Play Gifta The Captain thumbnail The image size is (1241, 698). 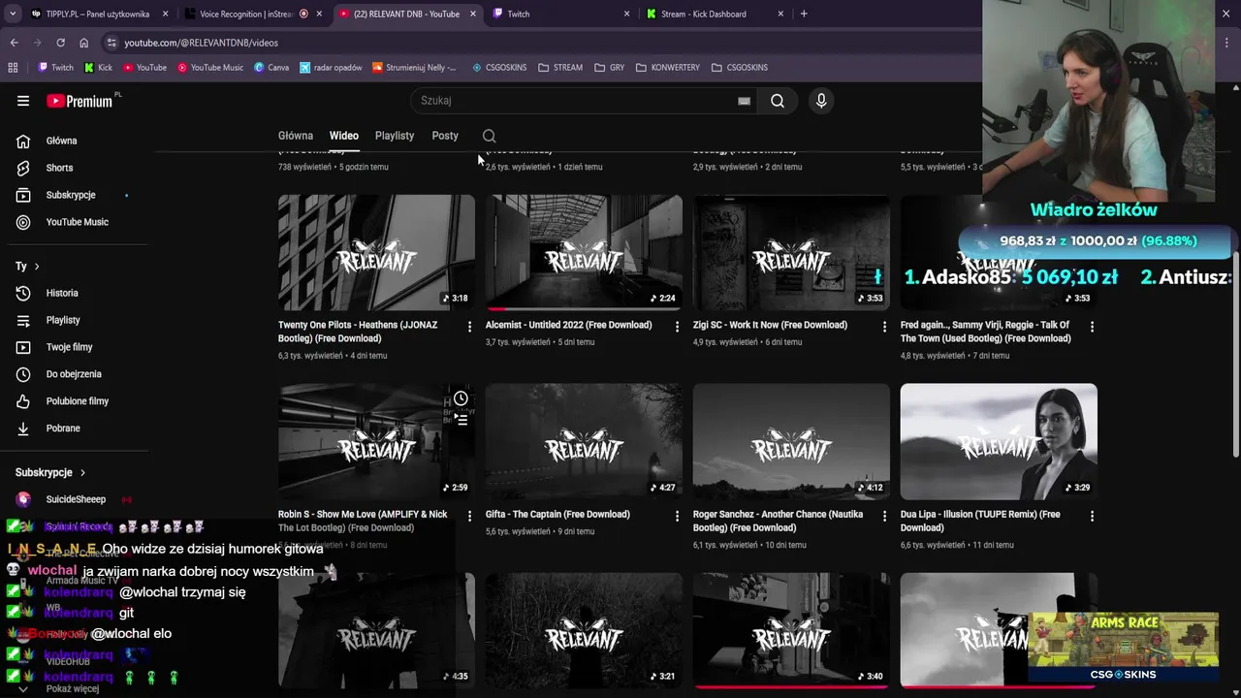coord(584,441)
